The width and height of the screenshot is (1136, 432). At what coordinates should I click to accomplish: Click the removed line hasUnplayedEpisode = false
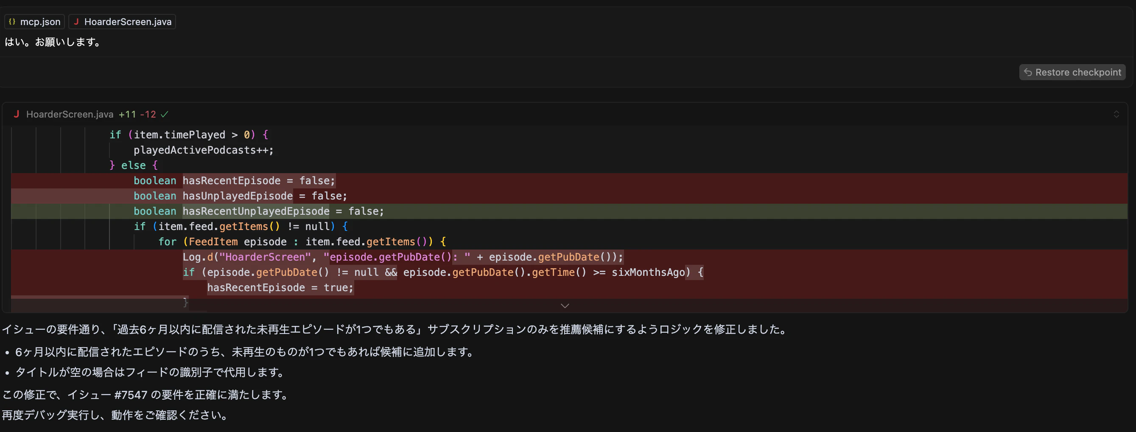pyautogui.click(x=569, y=196)
